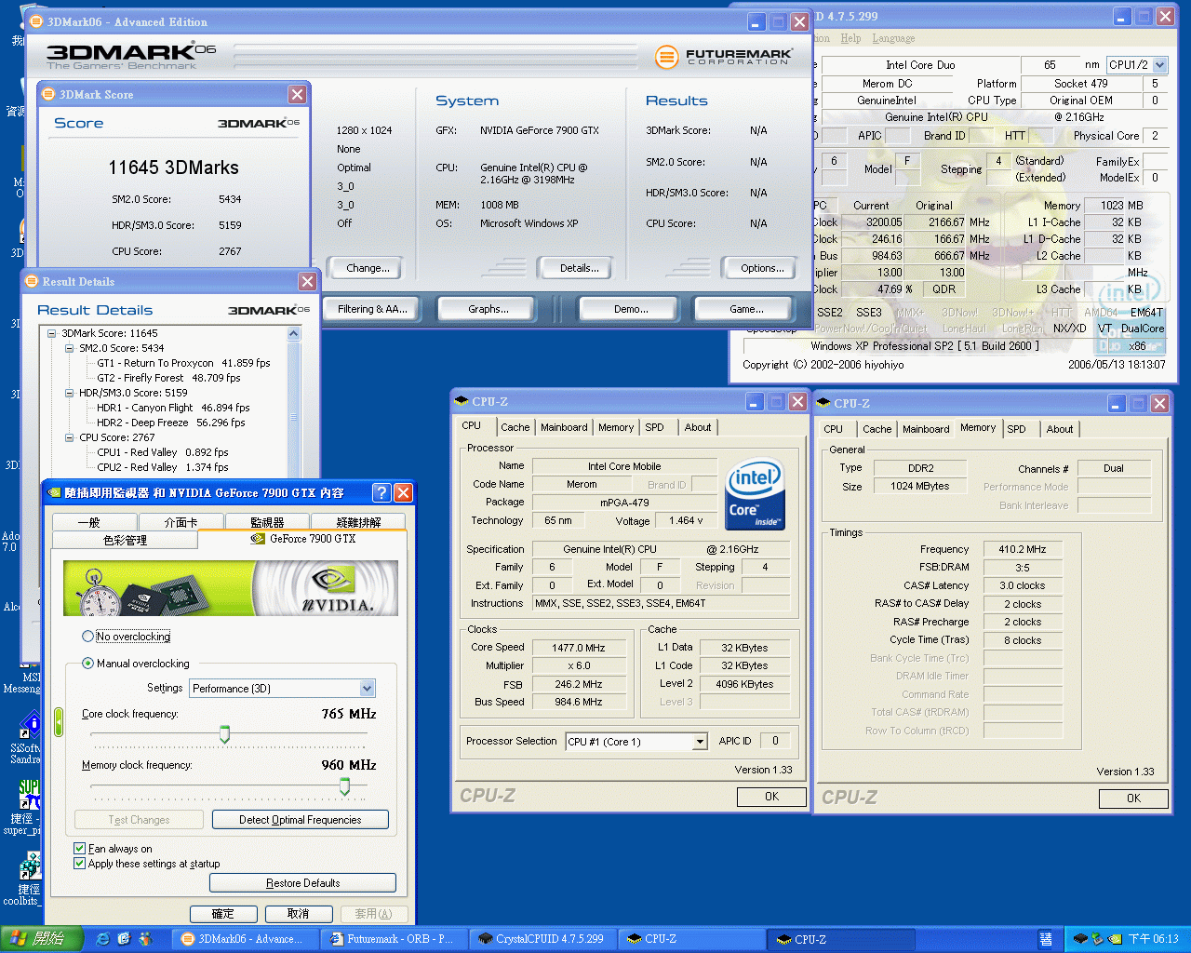Collapse the HDR/SM3.0 Score: 5159 node
Screen dimensions: 1191x953
click(70, 393)
